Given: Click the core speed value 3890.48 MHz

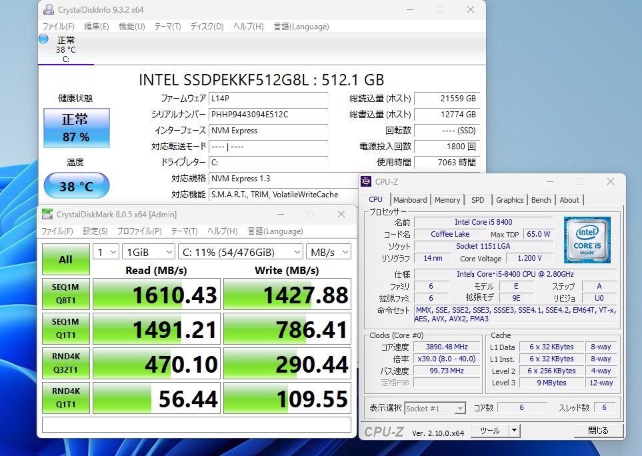Looking at the screenshot, I should coord(446,347).
